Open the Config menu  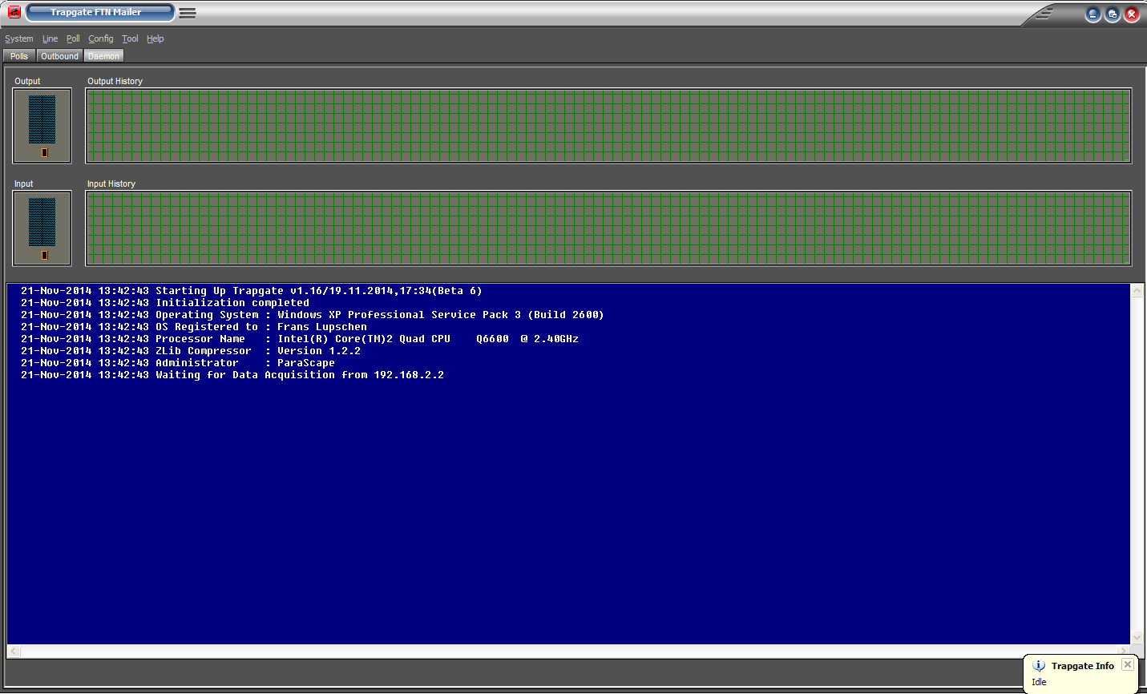[101, 38]
